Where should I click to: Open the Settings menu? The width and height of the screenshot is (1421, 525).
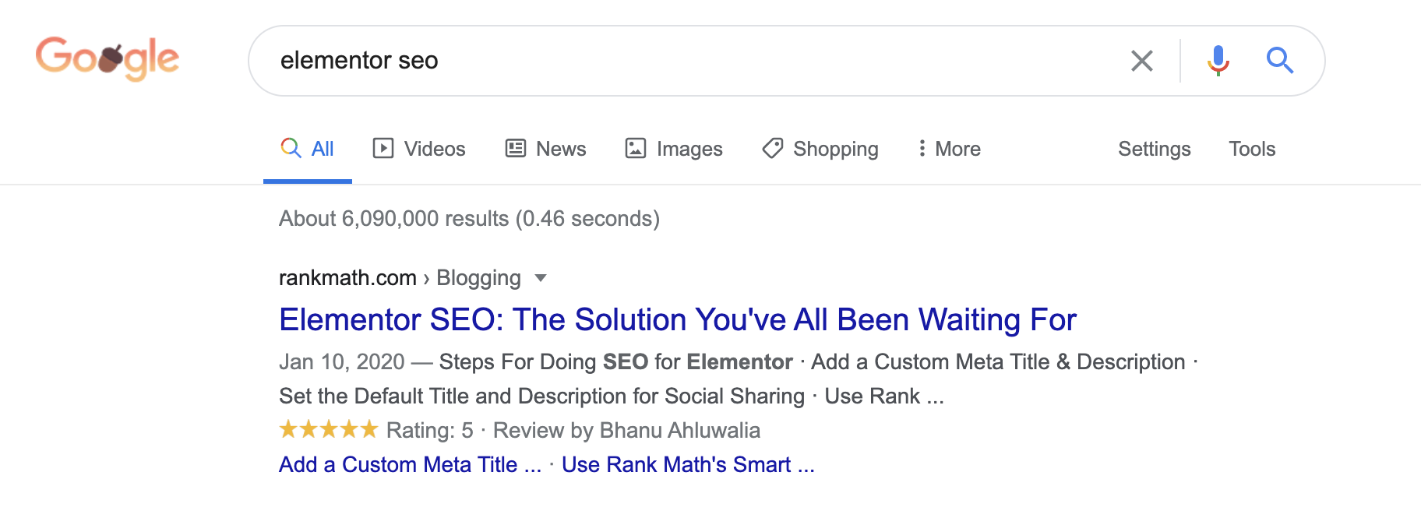pyautogui.click(x=1154, y=149)
